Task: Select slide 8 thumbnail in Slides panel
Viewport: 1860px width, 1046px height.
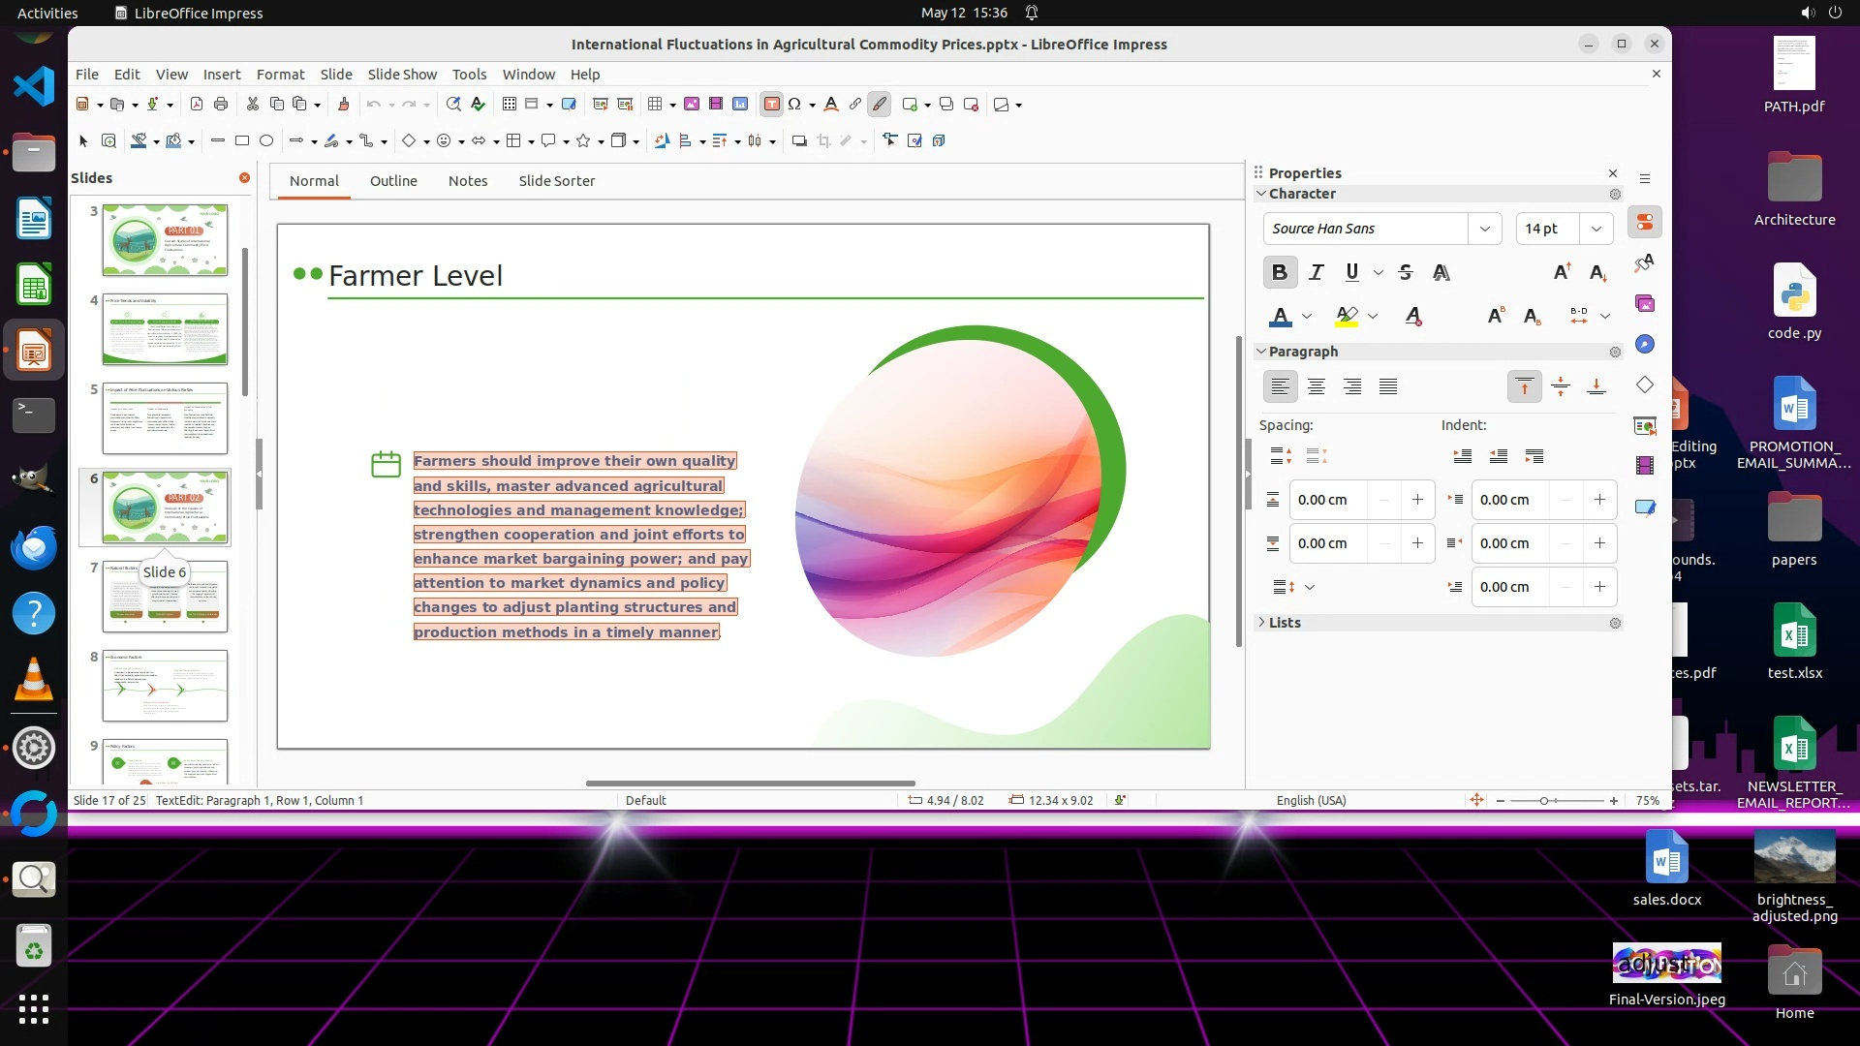Action: click(165, 685)
